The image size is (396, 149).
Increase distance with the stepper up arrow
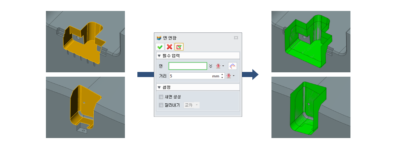coord(222,74)
